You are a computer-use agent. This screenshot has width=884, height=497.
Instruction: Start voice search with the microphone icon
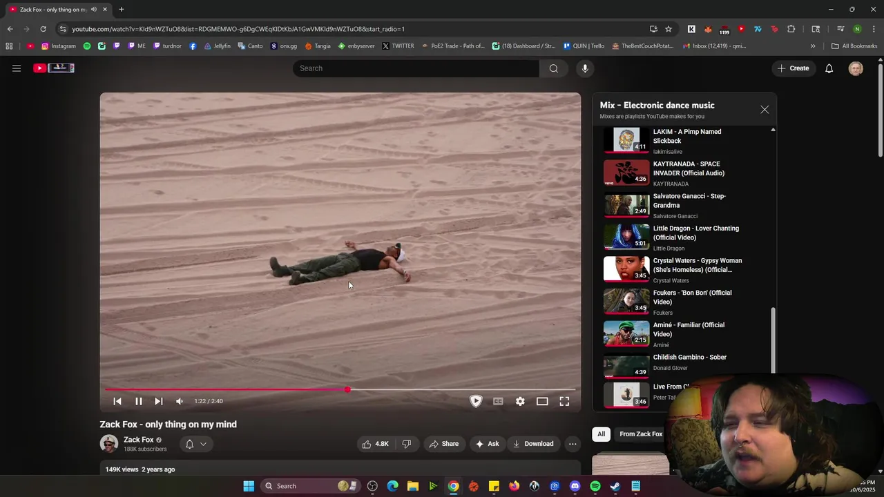click(585, 68)
